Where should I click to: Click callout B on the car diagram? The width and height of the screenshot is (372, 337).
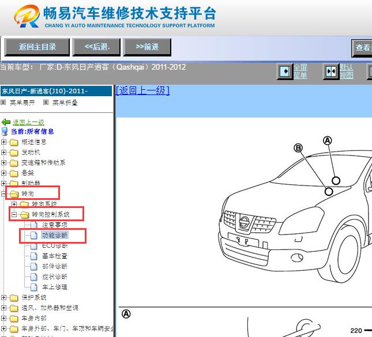click(298, 148)
